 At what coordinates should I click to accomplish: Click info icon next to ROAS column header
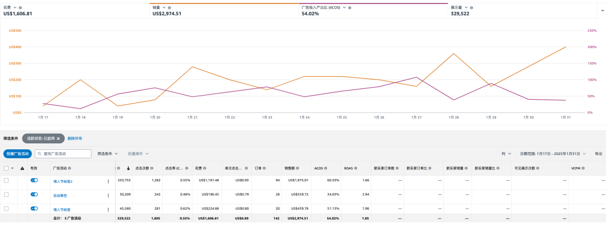coord(356,168)
